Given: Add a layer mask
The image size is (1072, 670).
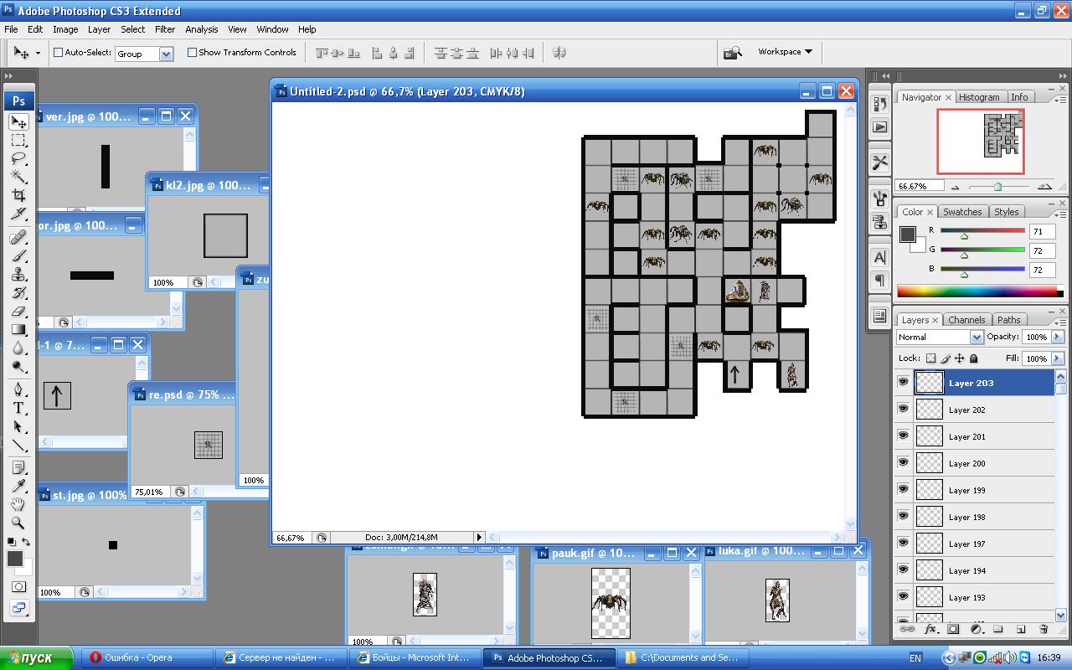Looking at the screenshot, I should coord(953,629).
